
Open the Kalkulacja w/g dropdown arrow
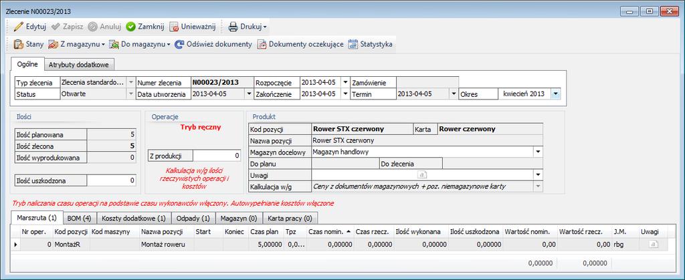[539, 186]
